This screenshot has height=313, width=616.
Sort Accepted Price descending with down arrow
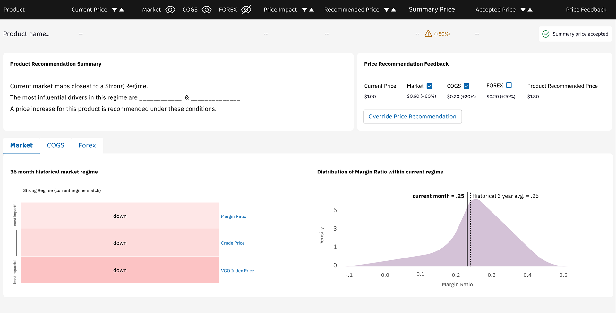pos(523,10)
